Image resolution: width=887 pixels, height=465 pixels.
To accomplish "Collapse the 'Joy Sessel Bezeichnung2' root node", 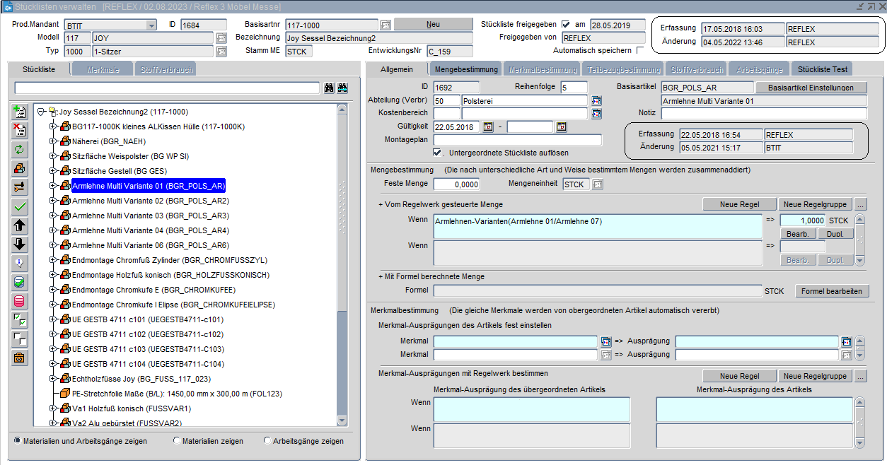I will [42, 112].
